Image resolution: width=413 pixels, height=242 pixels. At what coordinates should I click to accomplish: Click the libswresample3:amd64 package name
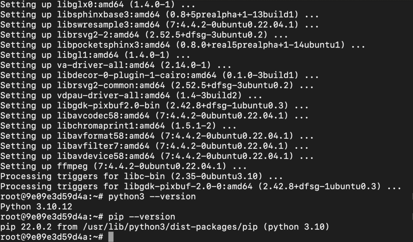click(108, 25)
